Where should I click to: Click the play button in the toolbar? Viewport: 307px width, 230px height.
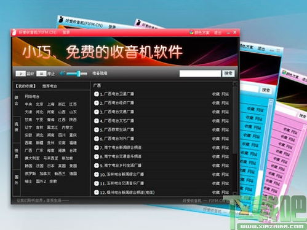pyautogui.click(x=21, y=74)
